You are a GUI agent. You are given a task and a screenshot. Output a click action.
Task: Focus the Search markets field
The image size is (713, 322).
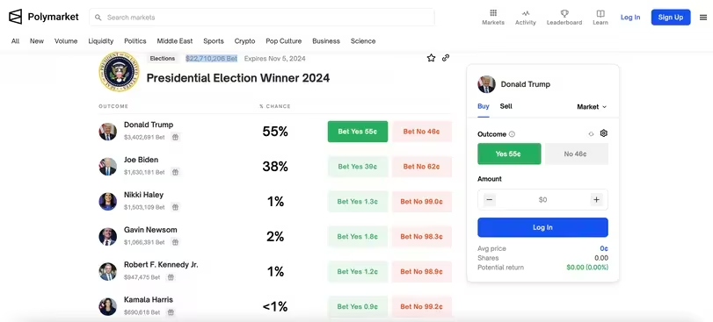tap(262, 18)
